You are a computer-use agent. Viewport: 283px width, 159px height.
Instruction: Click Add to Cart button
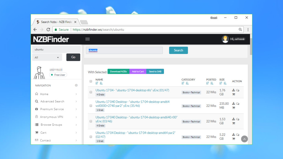coord(138,71)
